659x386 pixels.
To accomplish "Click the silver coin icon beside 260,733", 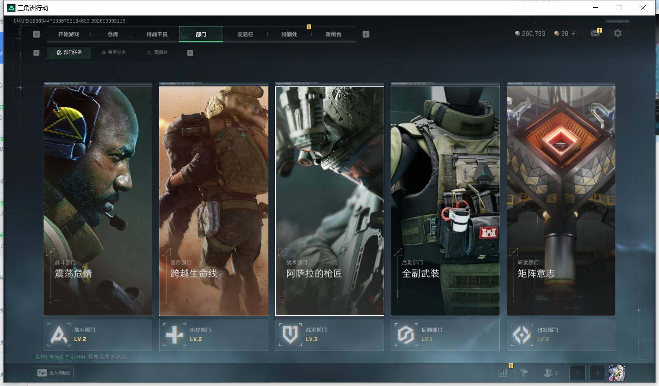I will pos(517,33).
